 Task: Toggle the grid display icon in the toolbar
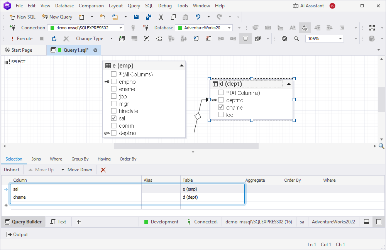click(245, 39)
